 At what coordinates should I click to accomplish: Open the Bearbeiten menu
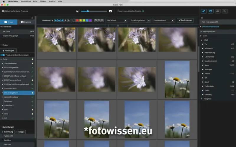(26, 1)
